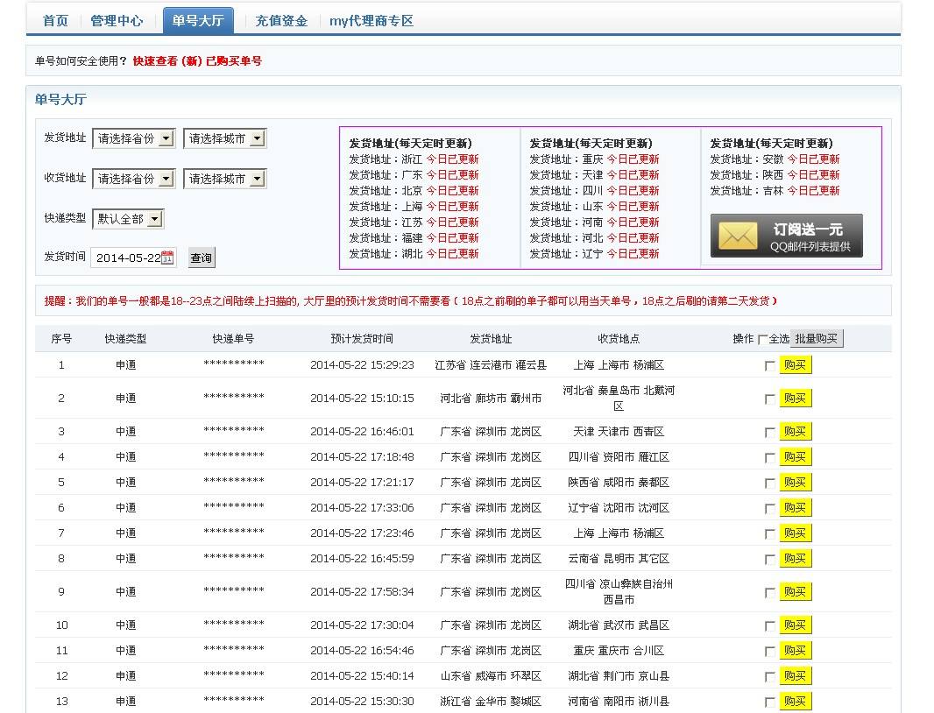Check the checkbox for row 13
The height and width of the screenshot is (713, 934).
coord(769,702)
